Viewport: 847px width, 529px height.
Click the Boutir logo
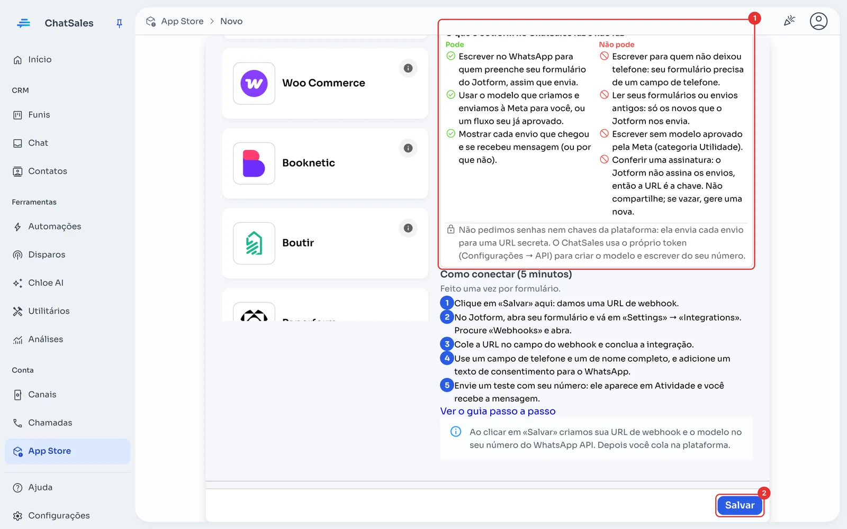tap(254, 243)
